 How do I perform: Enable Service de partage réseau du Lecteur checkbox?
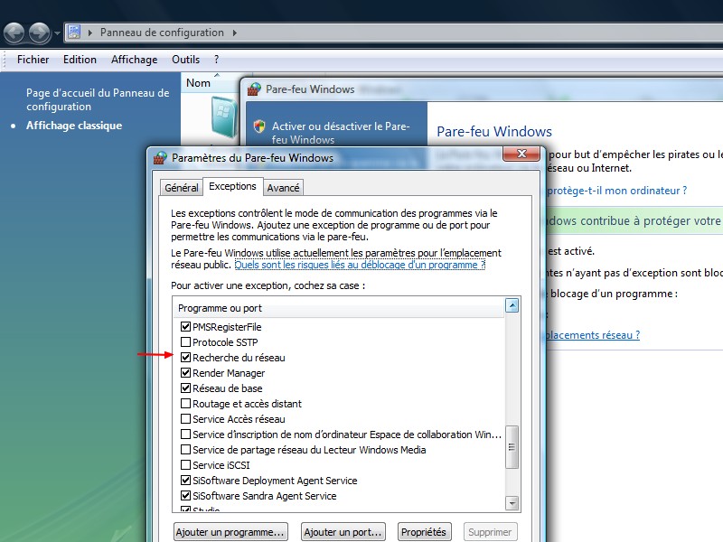click(185, 450)
